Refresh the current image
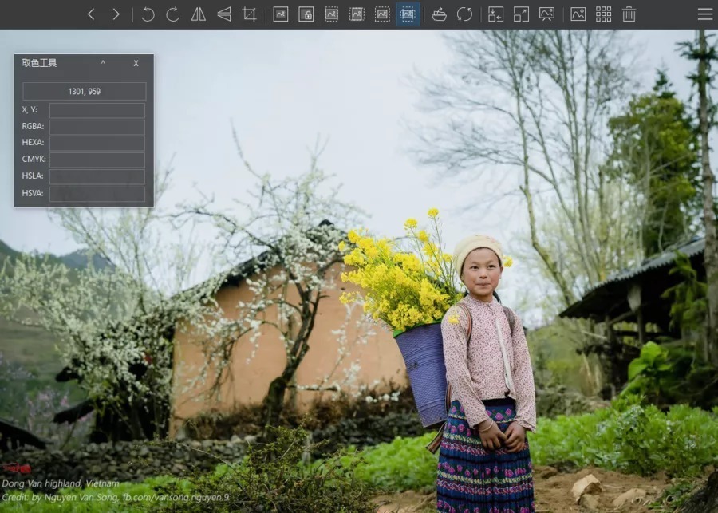Image resolution: width=718 pixels, height=513 pixels. click(x=464, y=14)
